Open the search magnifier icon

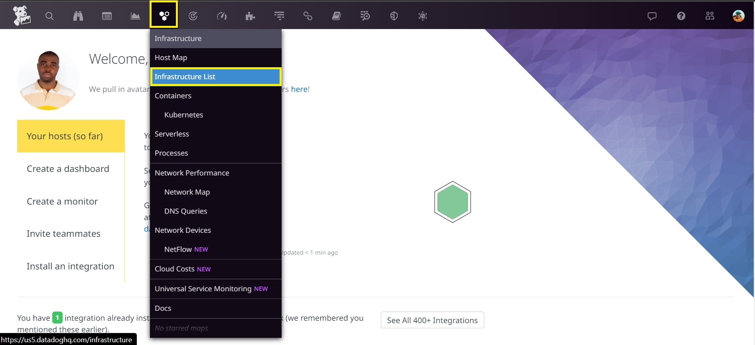point(49,16)
